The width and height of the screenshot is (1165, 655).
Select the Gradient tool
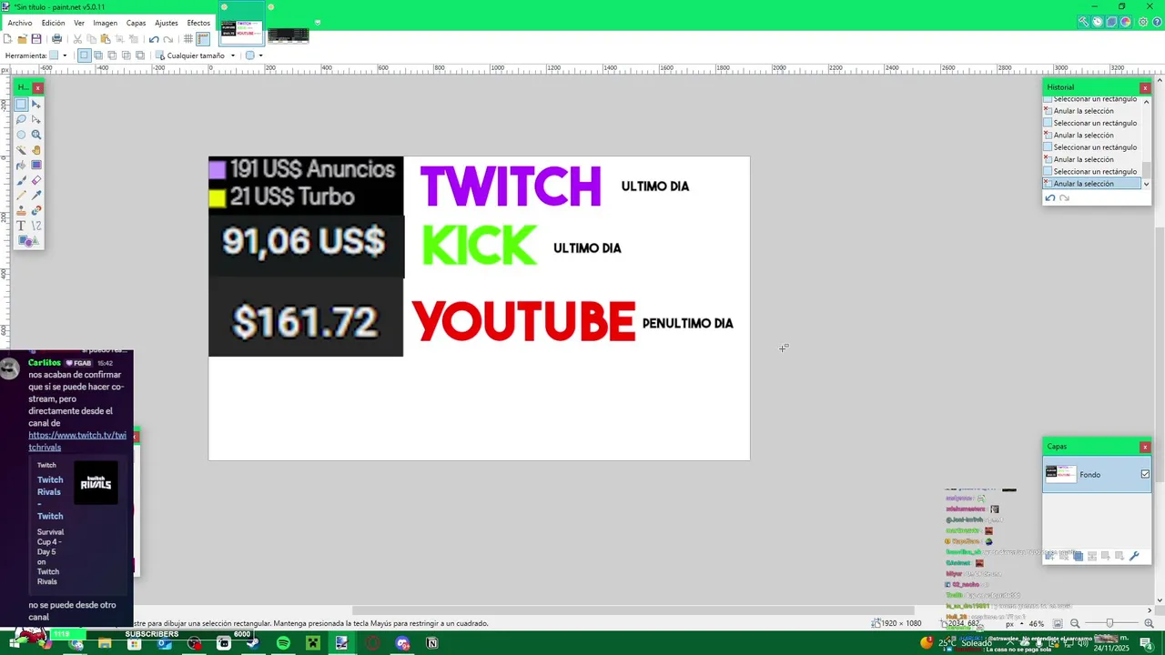[36, 166]
